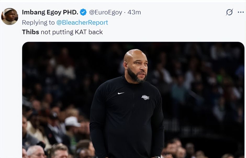Image resolution: width=246 pixels, height=158 pixels.
Task: Open the three-dot more options menu
Action: pyautogui.click(x=241, y=12)
